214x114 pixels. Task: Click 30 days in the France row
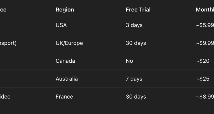click(136, 97)
